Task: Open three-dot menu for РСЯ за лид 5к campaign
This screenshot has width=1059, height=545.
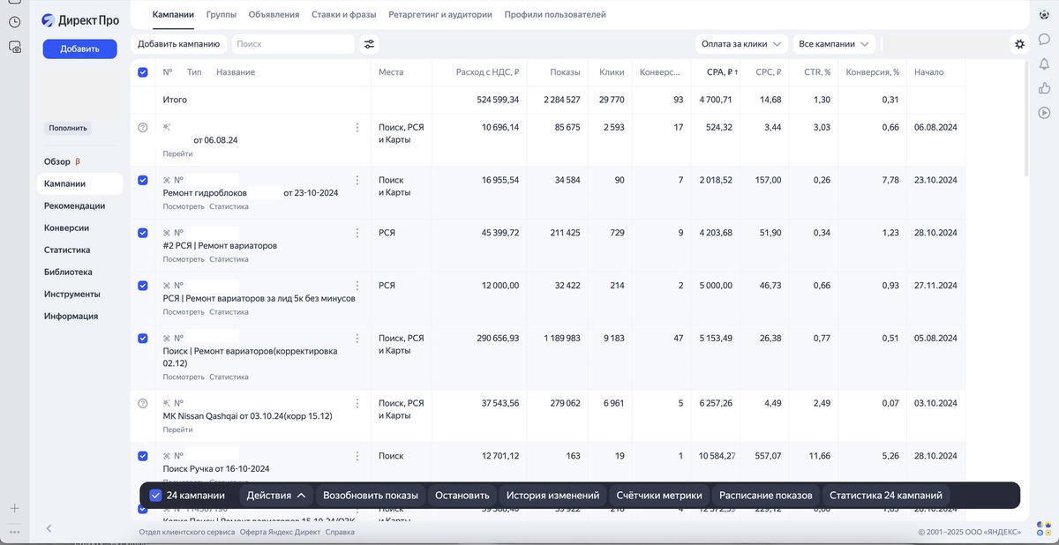Action: click(x=357, y=286)
